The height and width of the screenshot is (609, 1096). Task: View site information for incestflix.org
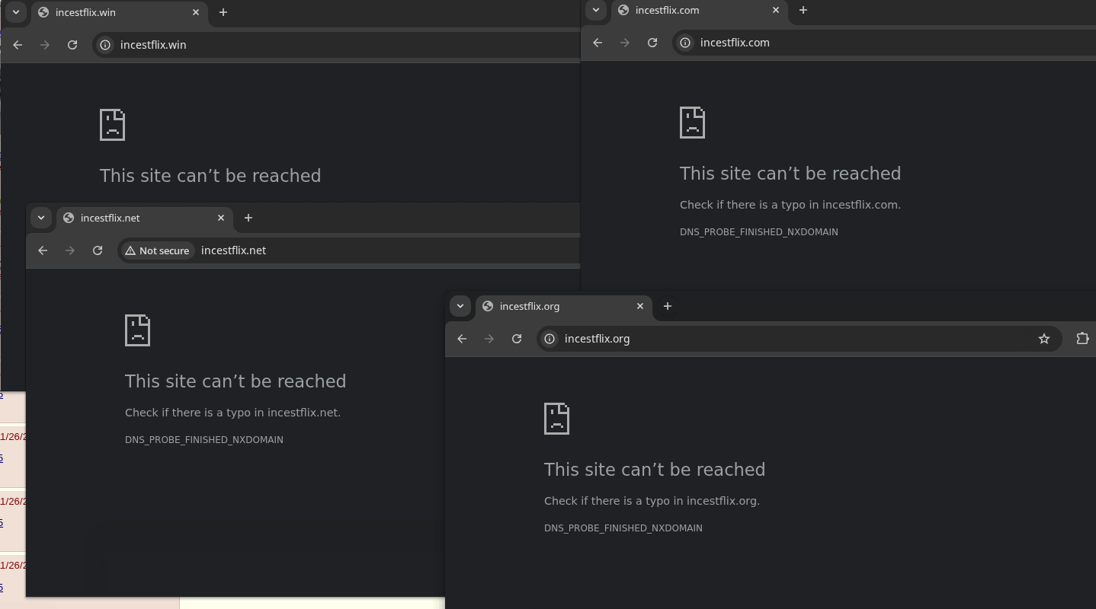(550, 339)
